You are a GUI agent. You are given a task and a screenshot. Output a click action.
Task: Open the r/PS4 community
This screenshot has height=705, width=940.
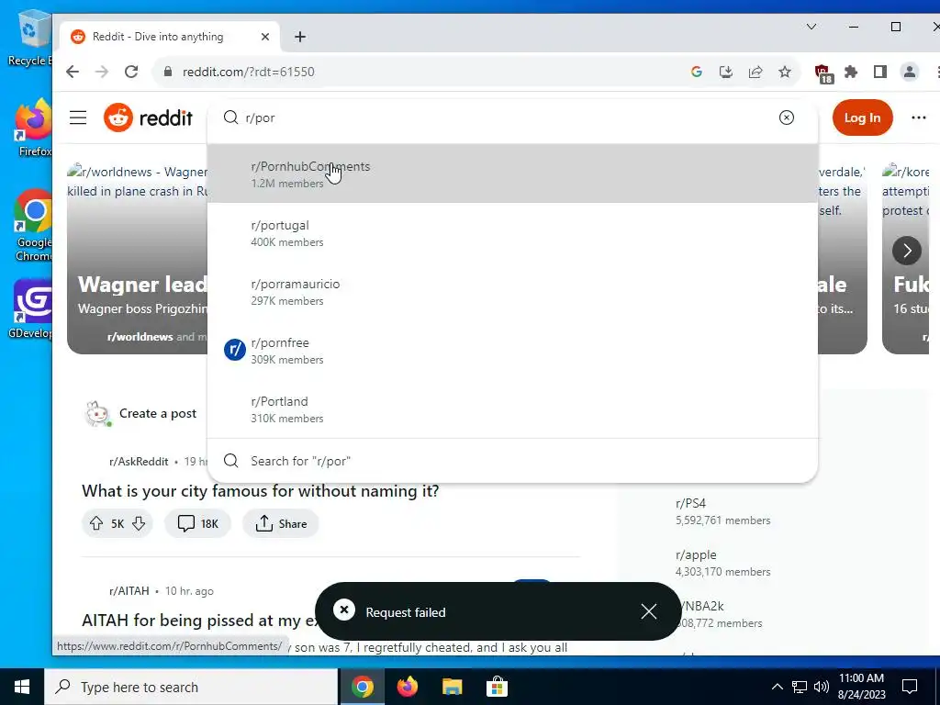tap(690, 503)
